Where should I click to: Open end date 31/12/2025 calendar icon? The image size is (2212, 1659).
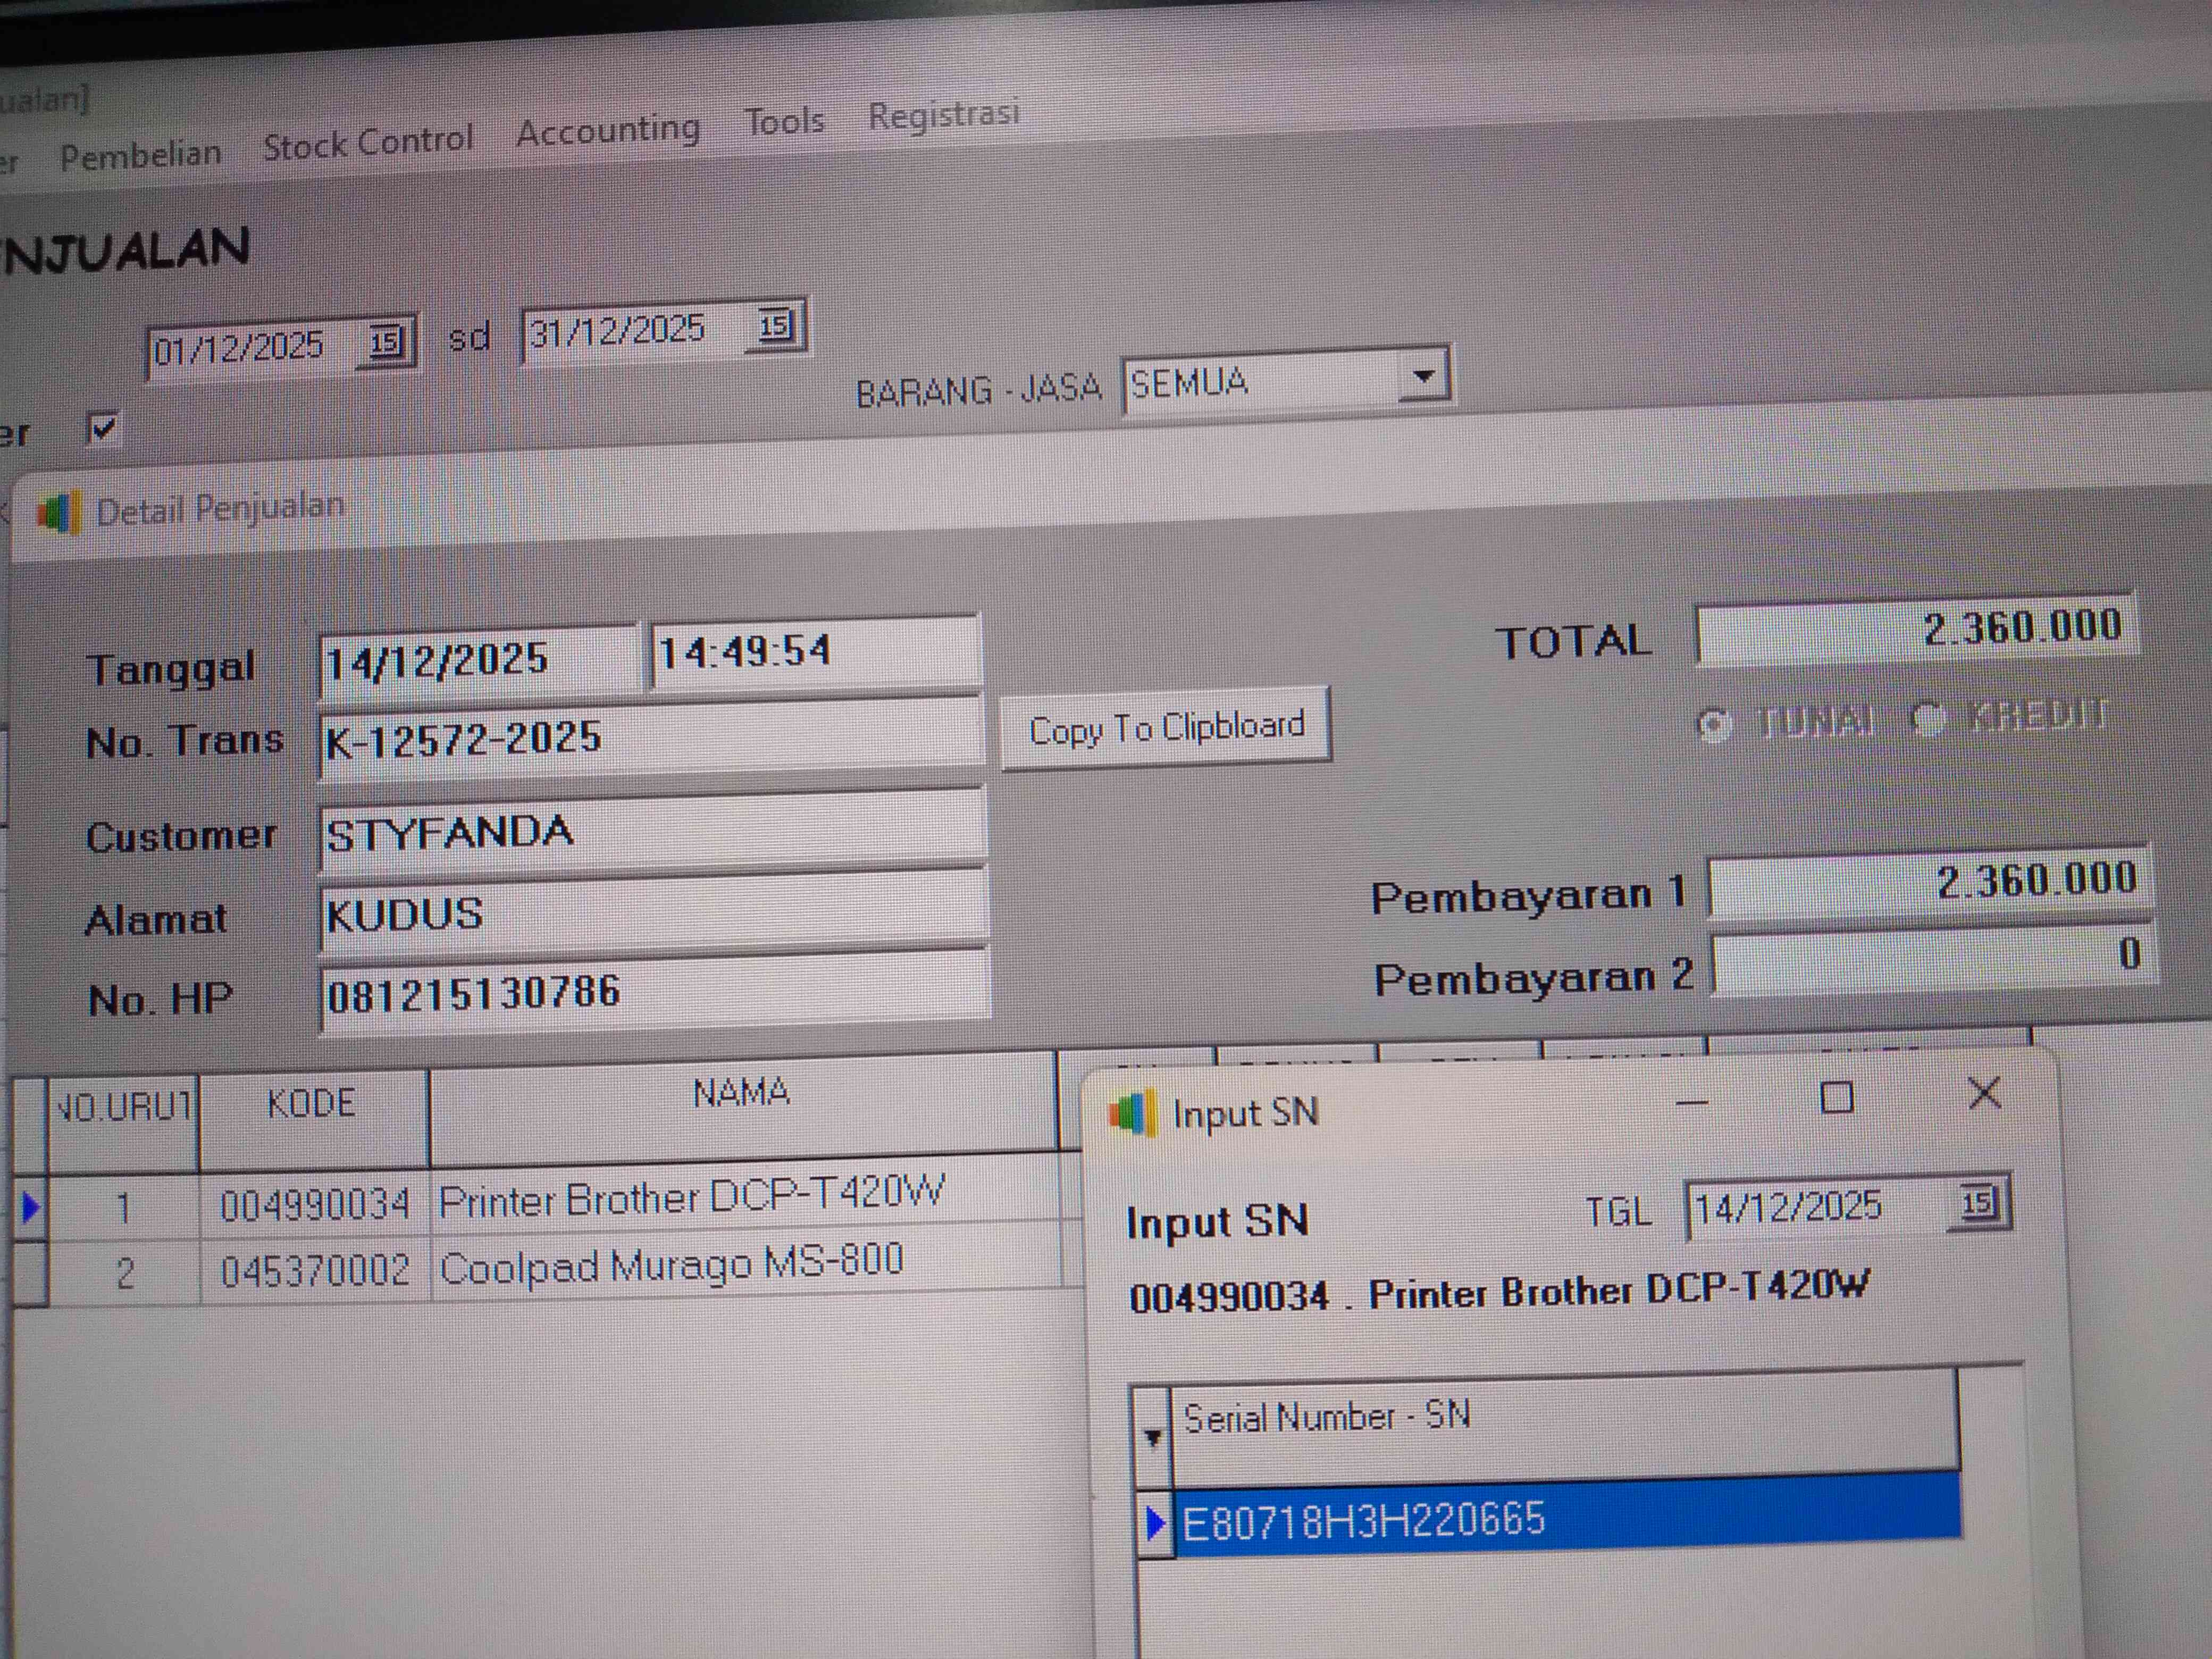[775, 326]
